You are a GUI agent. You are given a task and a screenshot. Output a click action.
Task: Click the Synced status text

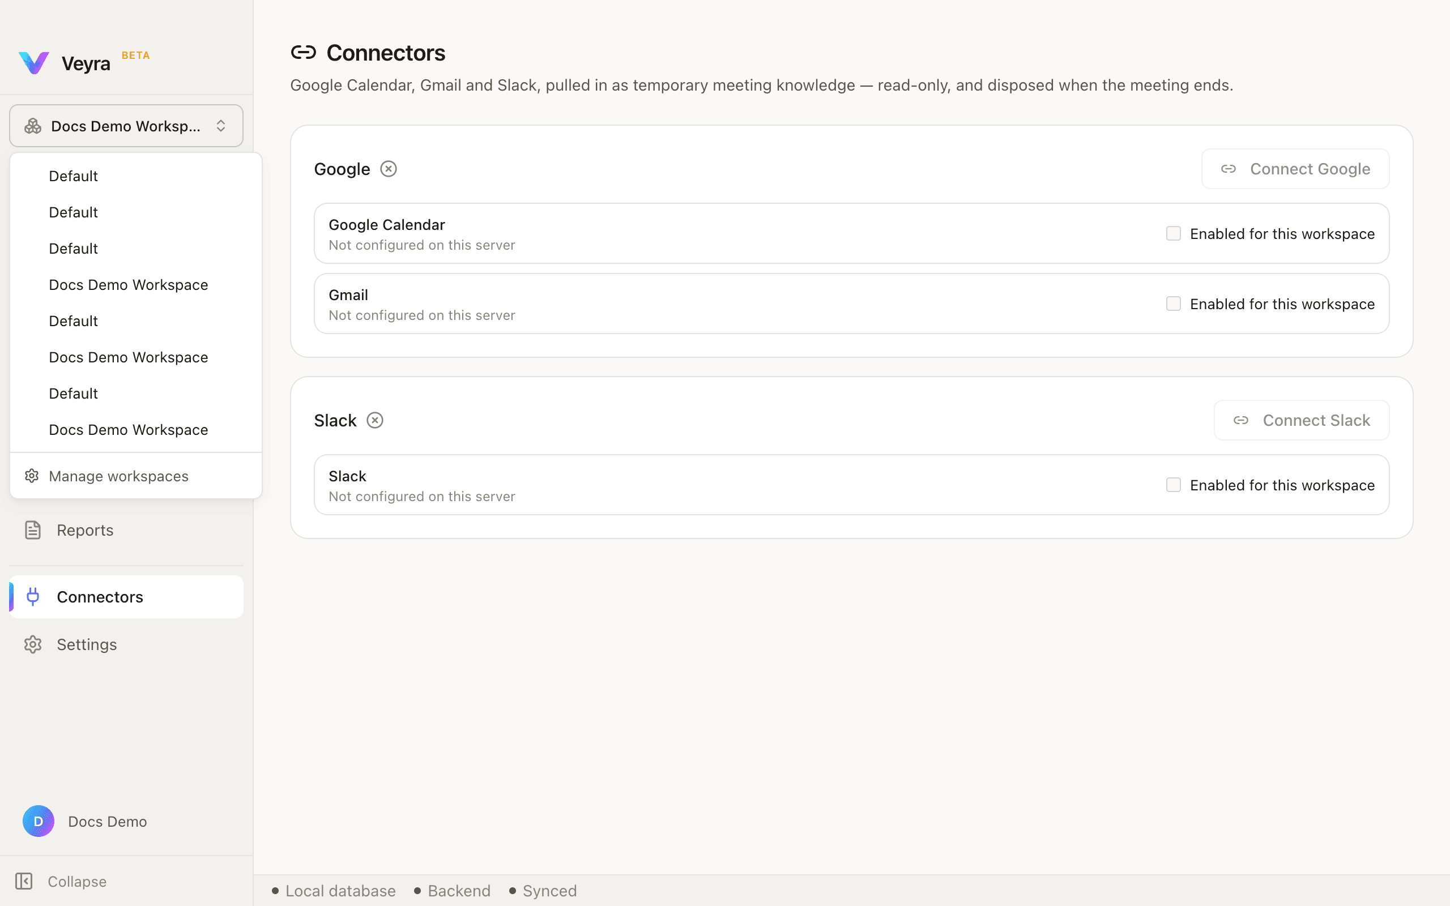(549, 891)
